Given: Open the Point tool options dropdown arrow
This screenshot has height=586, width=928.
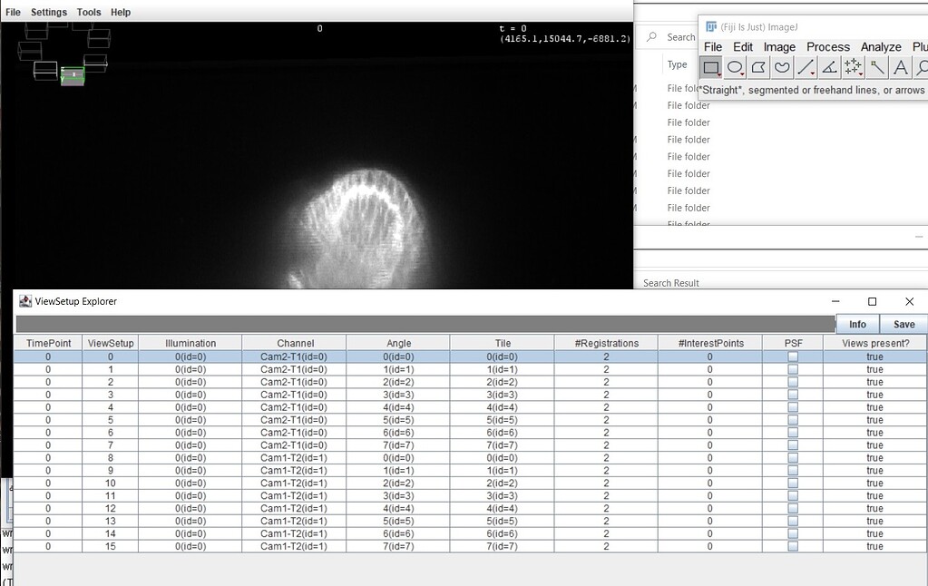Looking at the screenshot, I should (862, 73).
